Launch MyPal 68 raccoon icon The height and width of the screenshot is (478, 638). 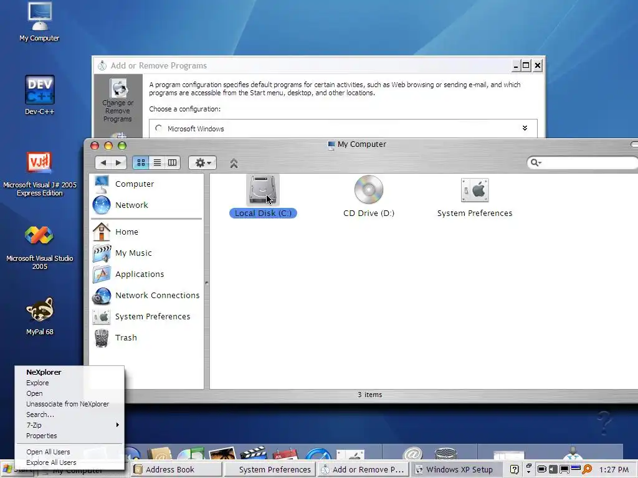click(39, 316)
